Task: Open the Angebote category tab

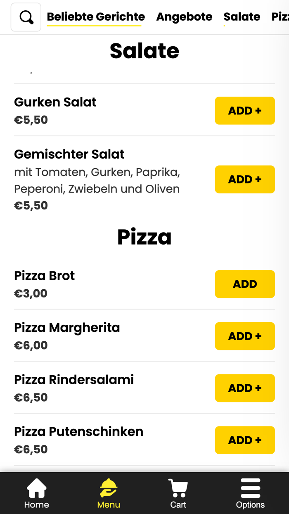Action: (184, 17)
